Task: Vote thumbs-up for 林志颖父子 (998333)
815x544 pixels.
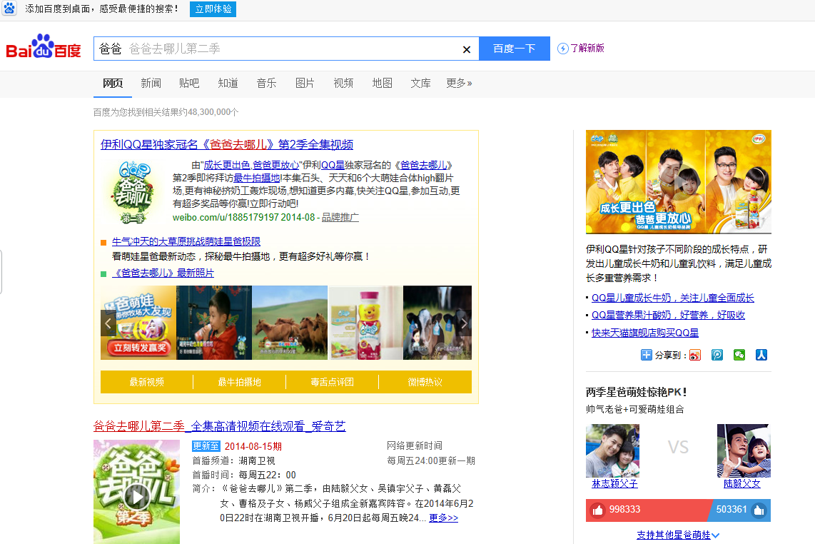Action: coord(598,510)
